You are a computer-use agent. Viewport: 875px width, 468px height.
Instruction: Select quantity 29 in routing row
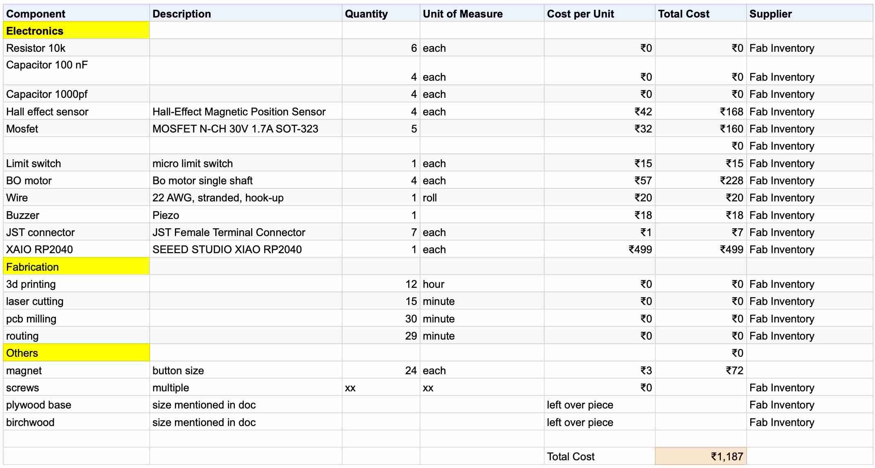[381, 336]
